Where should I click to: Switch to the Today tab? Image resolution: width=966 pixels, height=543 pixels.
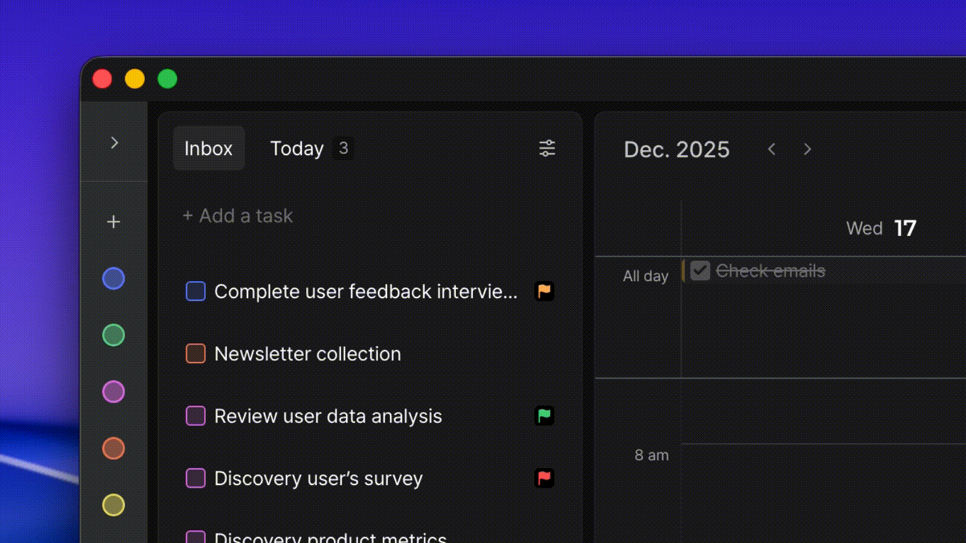click(x=296, y=148)
